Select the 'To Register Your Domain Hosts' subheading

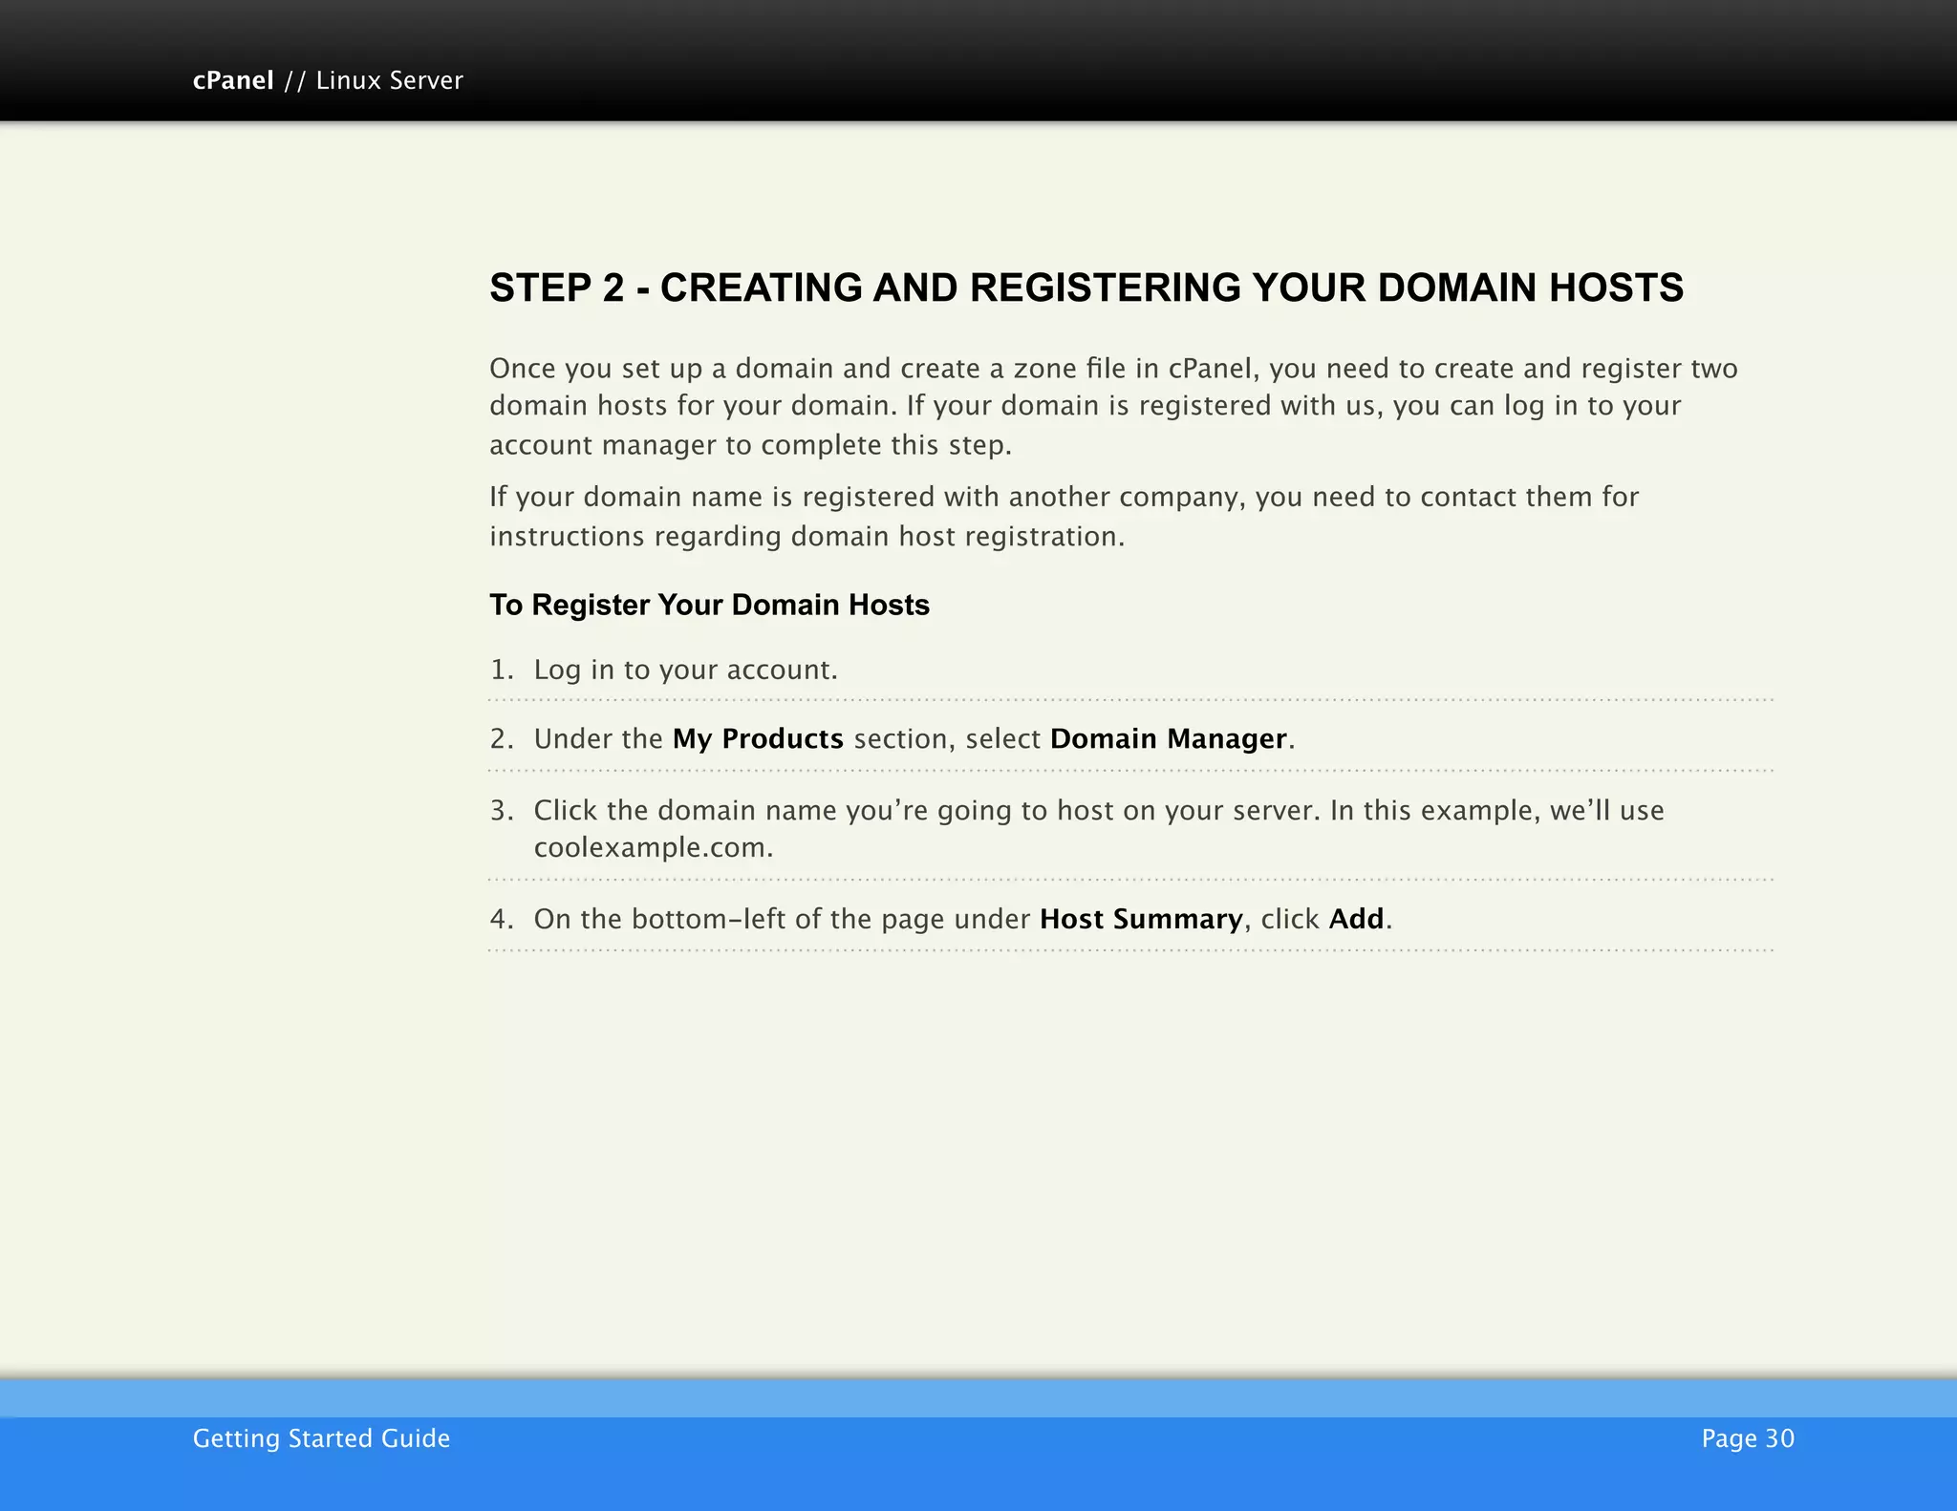[x=709, y=605]
